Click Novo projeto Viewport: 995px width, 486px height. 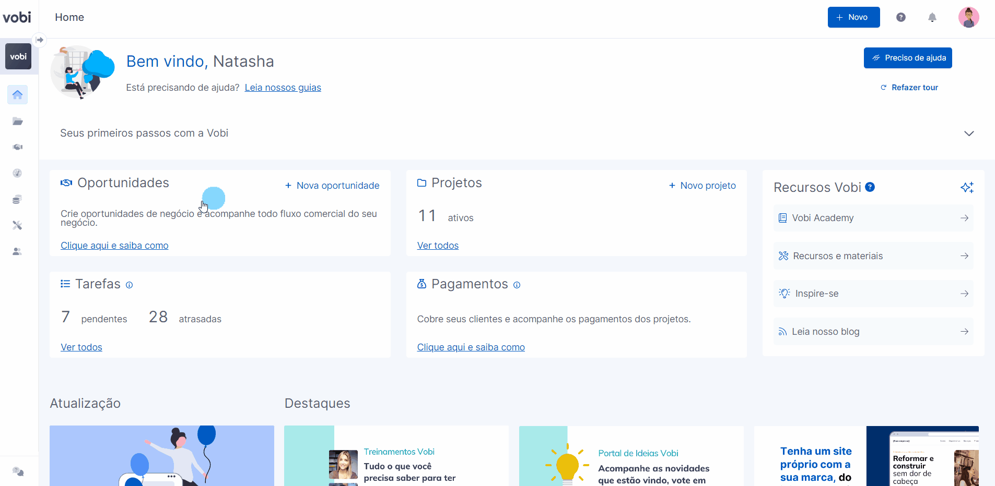[703, 186]
